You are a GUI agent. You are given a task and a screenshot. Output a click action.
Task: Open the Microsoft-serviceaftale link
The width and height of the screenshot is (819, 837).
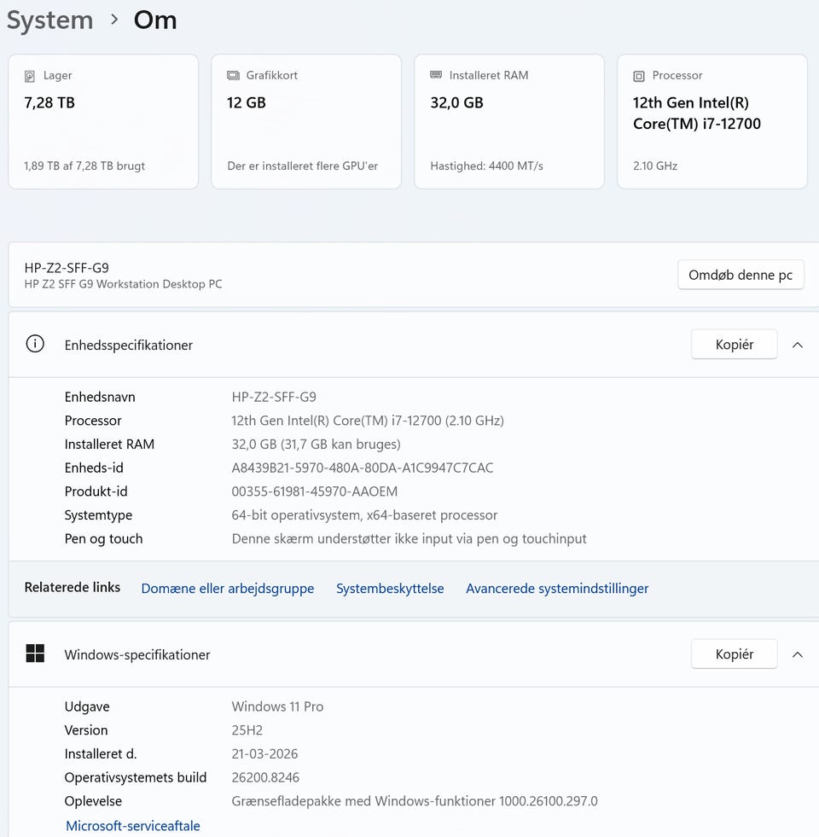133,826
